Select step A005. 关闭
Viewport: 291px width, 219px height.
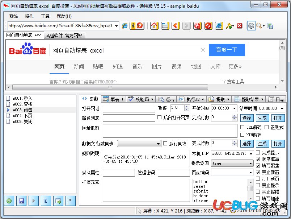22,121
